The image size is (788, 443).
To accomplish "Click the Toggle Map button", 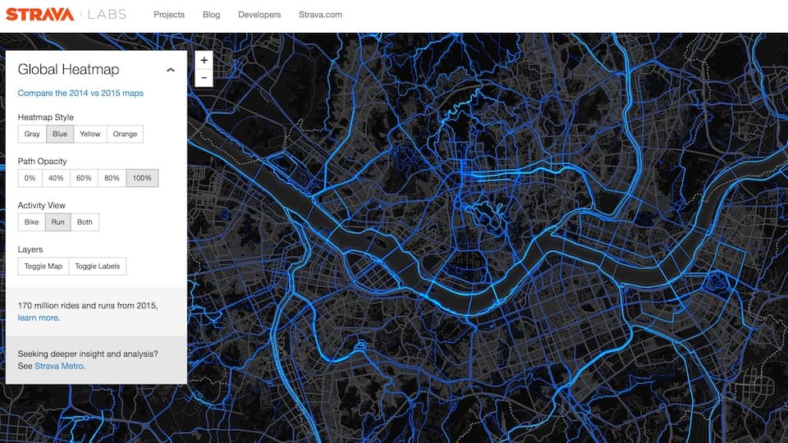I will (44, 266).
